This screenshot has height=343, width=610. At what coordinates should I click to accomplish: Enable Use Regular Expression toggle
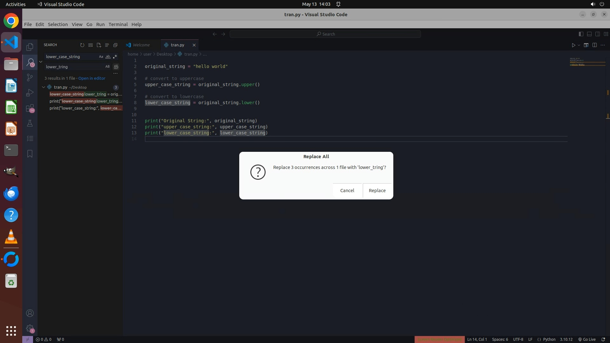coord(115,57)
